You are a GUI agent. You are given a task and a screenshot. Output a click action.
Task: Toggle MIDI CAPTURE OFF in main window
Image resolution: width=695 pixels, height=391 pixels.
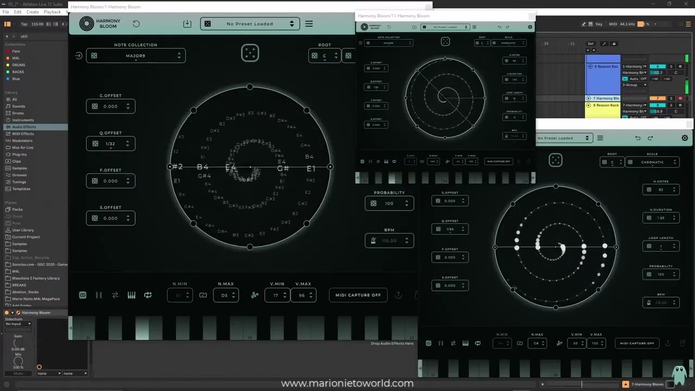point(358,295)
